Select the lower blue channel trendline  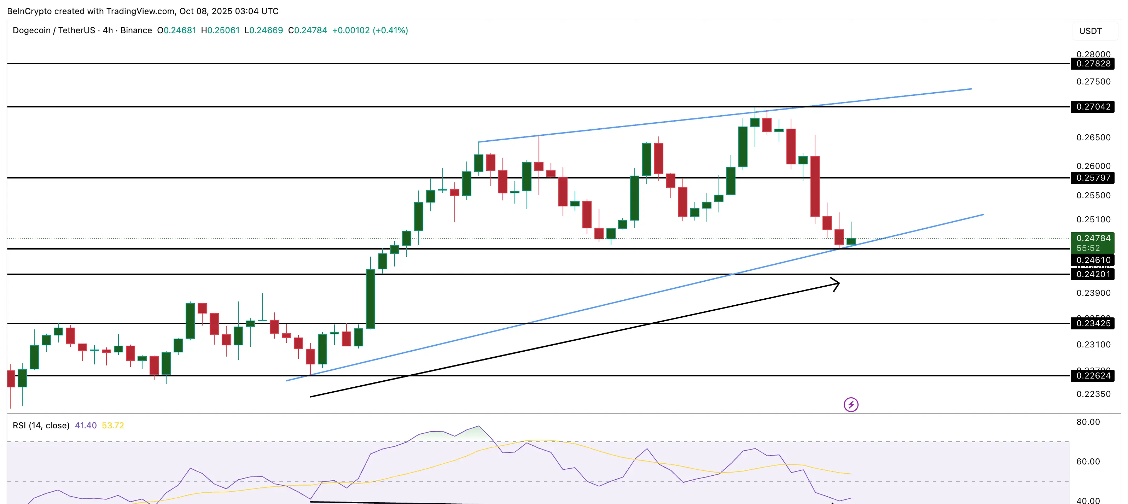click(569, 312)
